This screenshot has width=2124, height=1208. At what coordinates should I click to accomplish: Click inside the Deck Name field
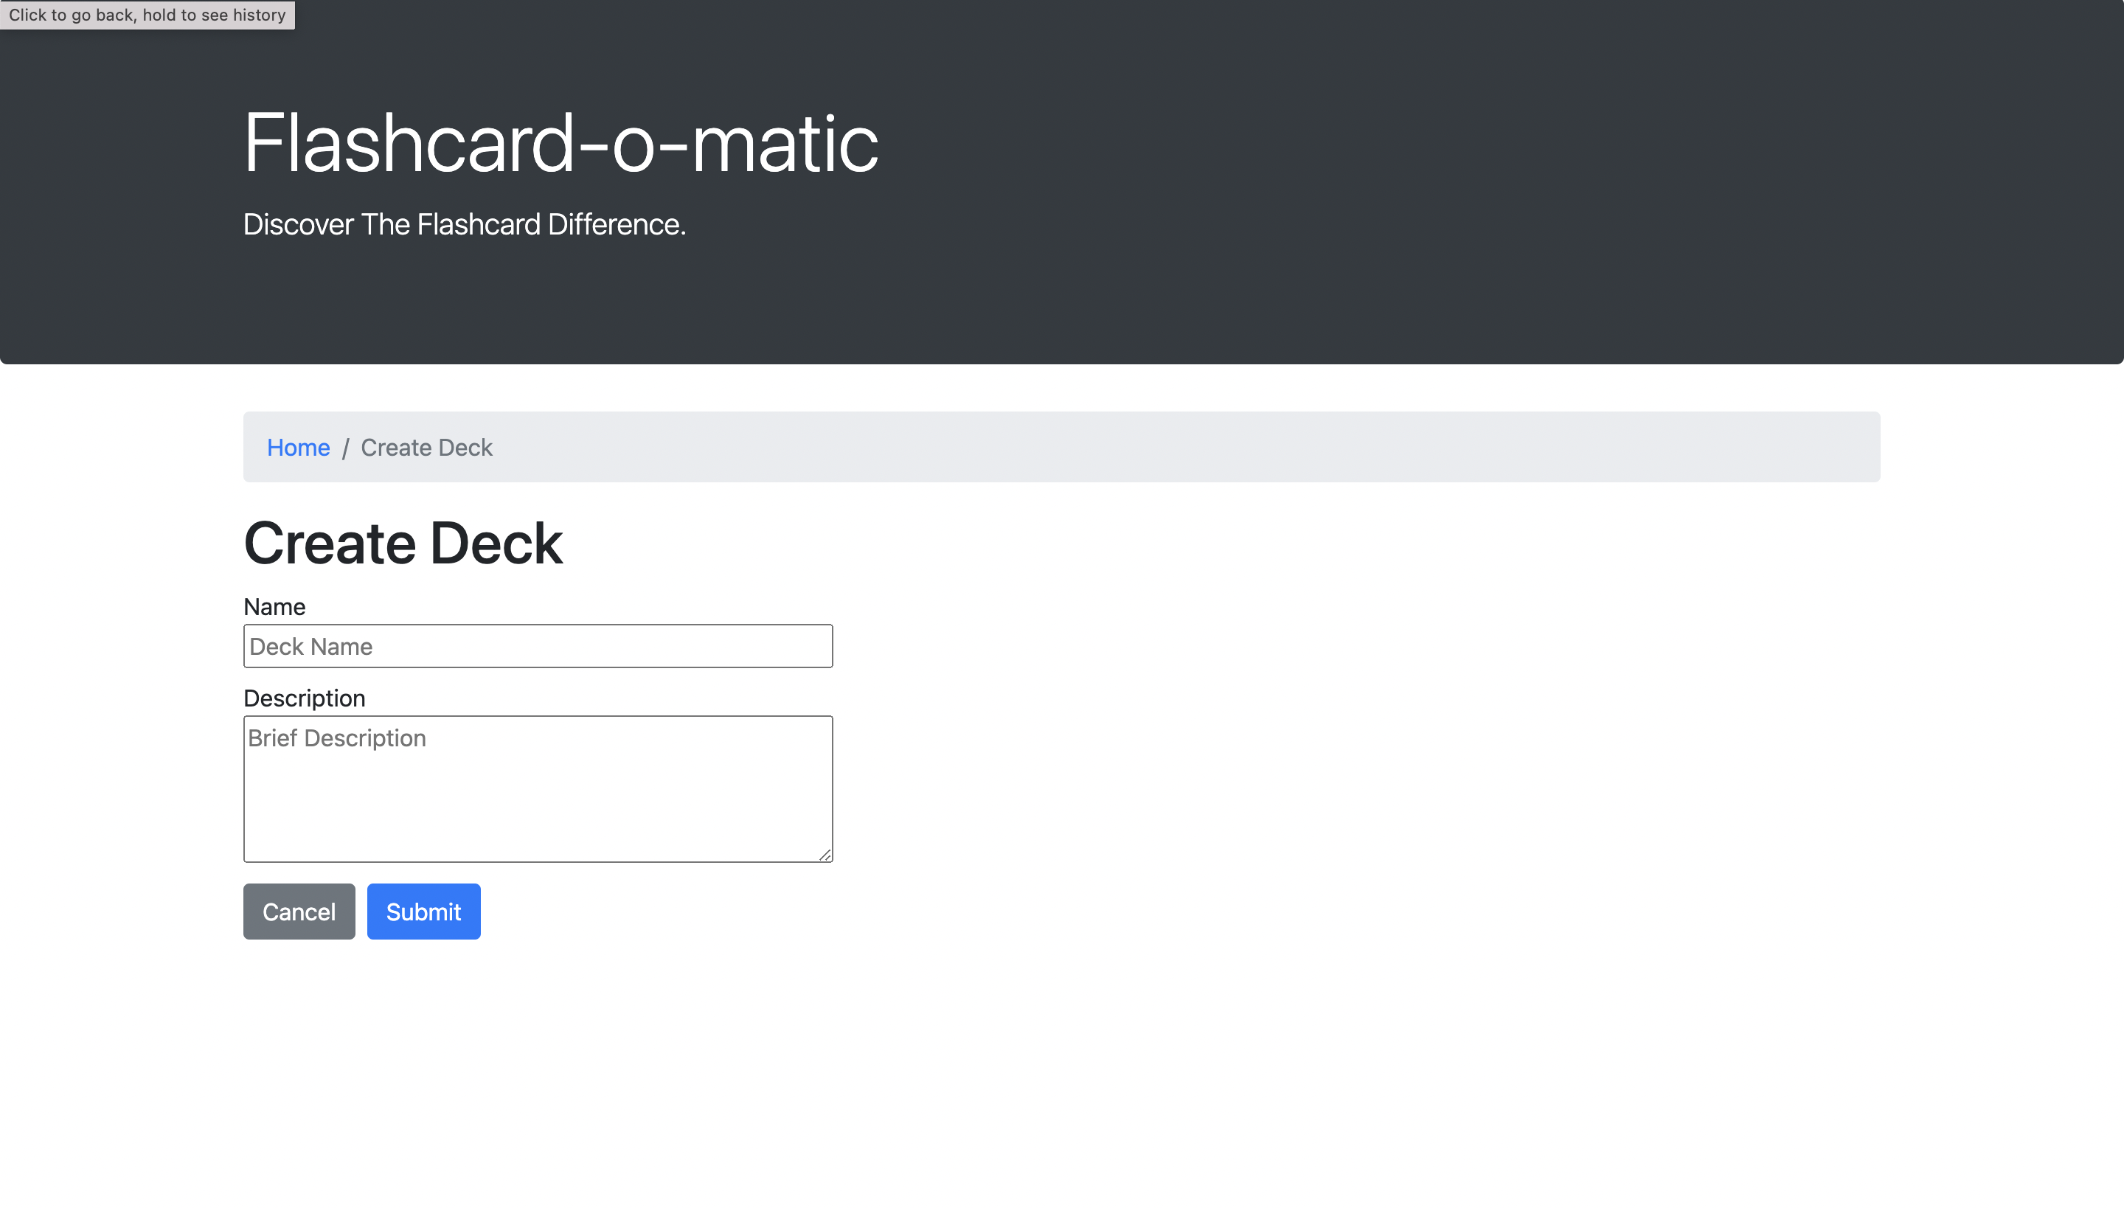pos(538,645)
